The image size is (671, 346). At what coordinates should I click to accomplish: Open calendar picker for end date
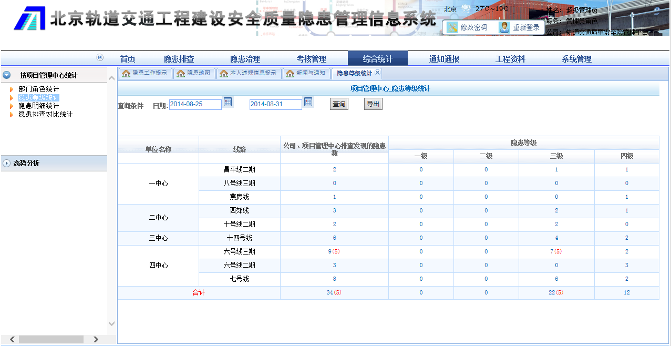(x=308, y=102)
